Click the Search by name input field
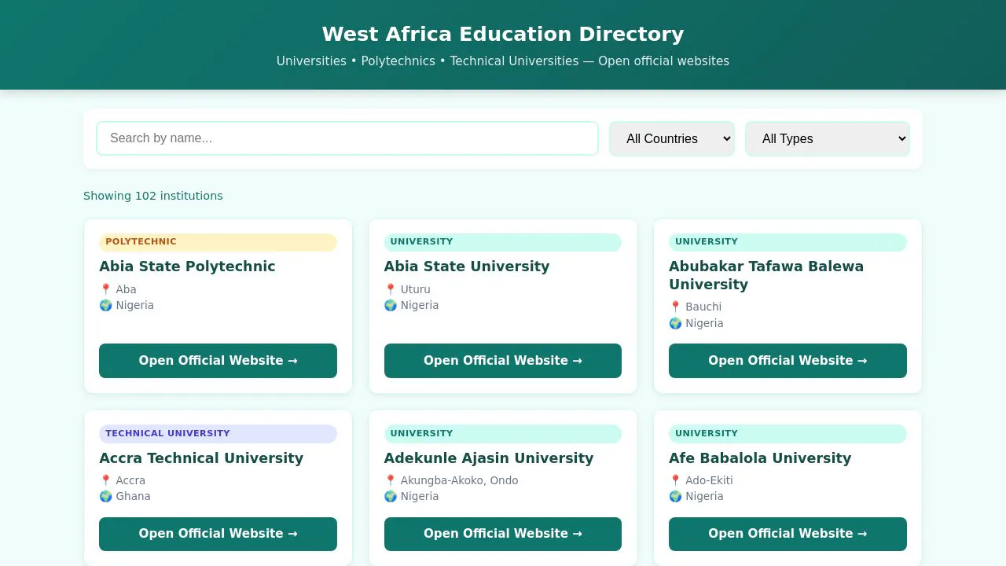This screenshot has width=1006, height=566. pos(347,138)
